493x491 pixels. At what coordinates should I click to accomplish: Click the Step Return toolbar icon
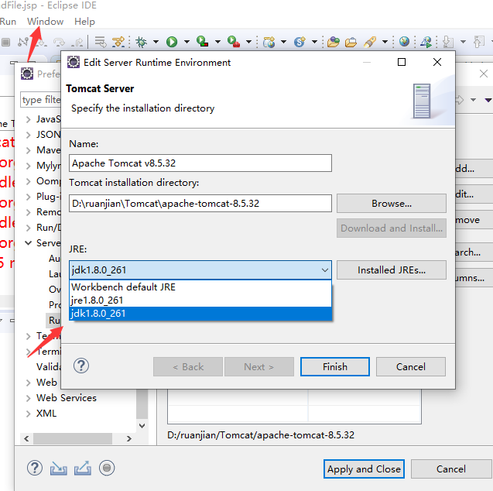click(77, 42)
